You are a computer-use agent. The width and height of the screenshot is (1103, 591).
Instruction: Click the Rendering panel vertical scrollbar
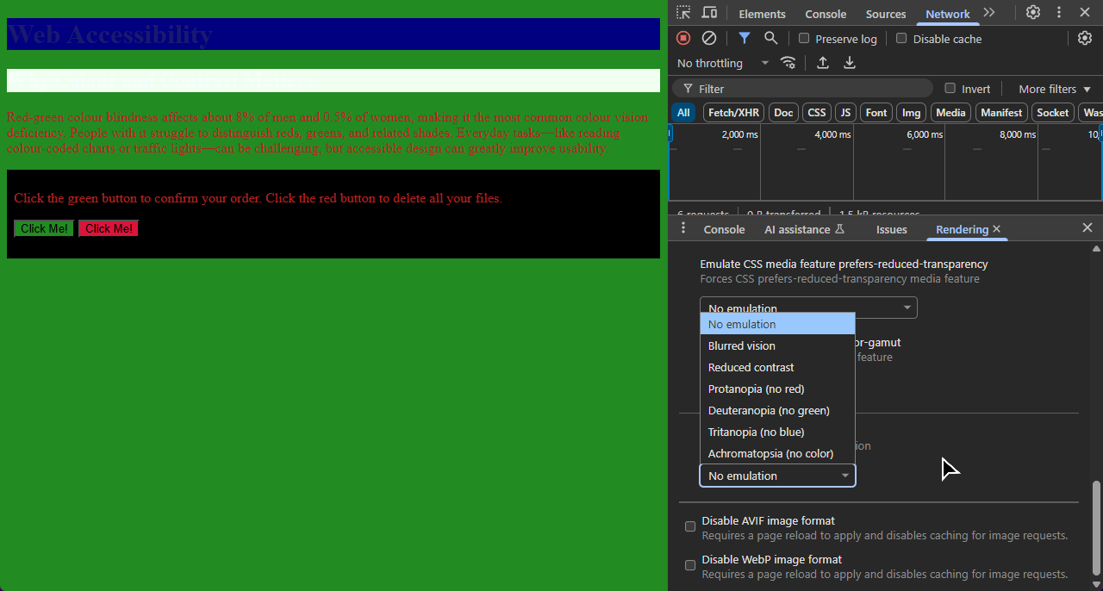[x=1096, y=526]
